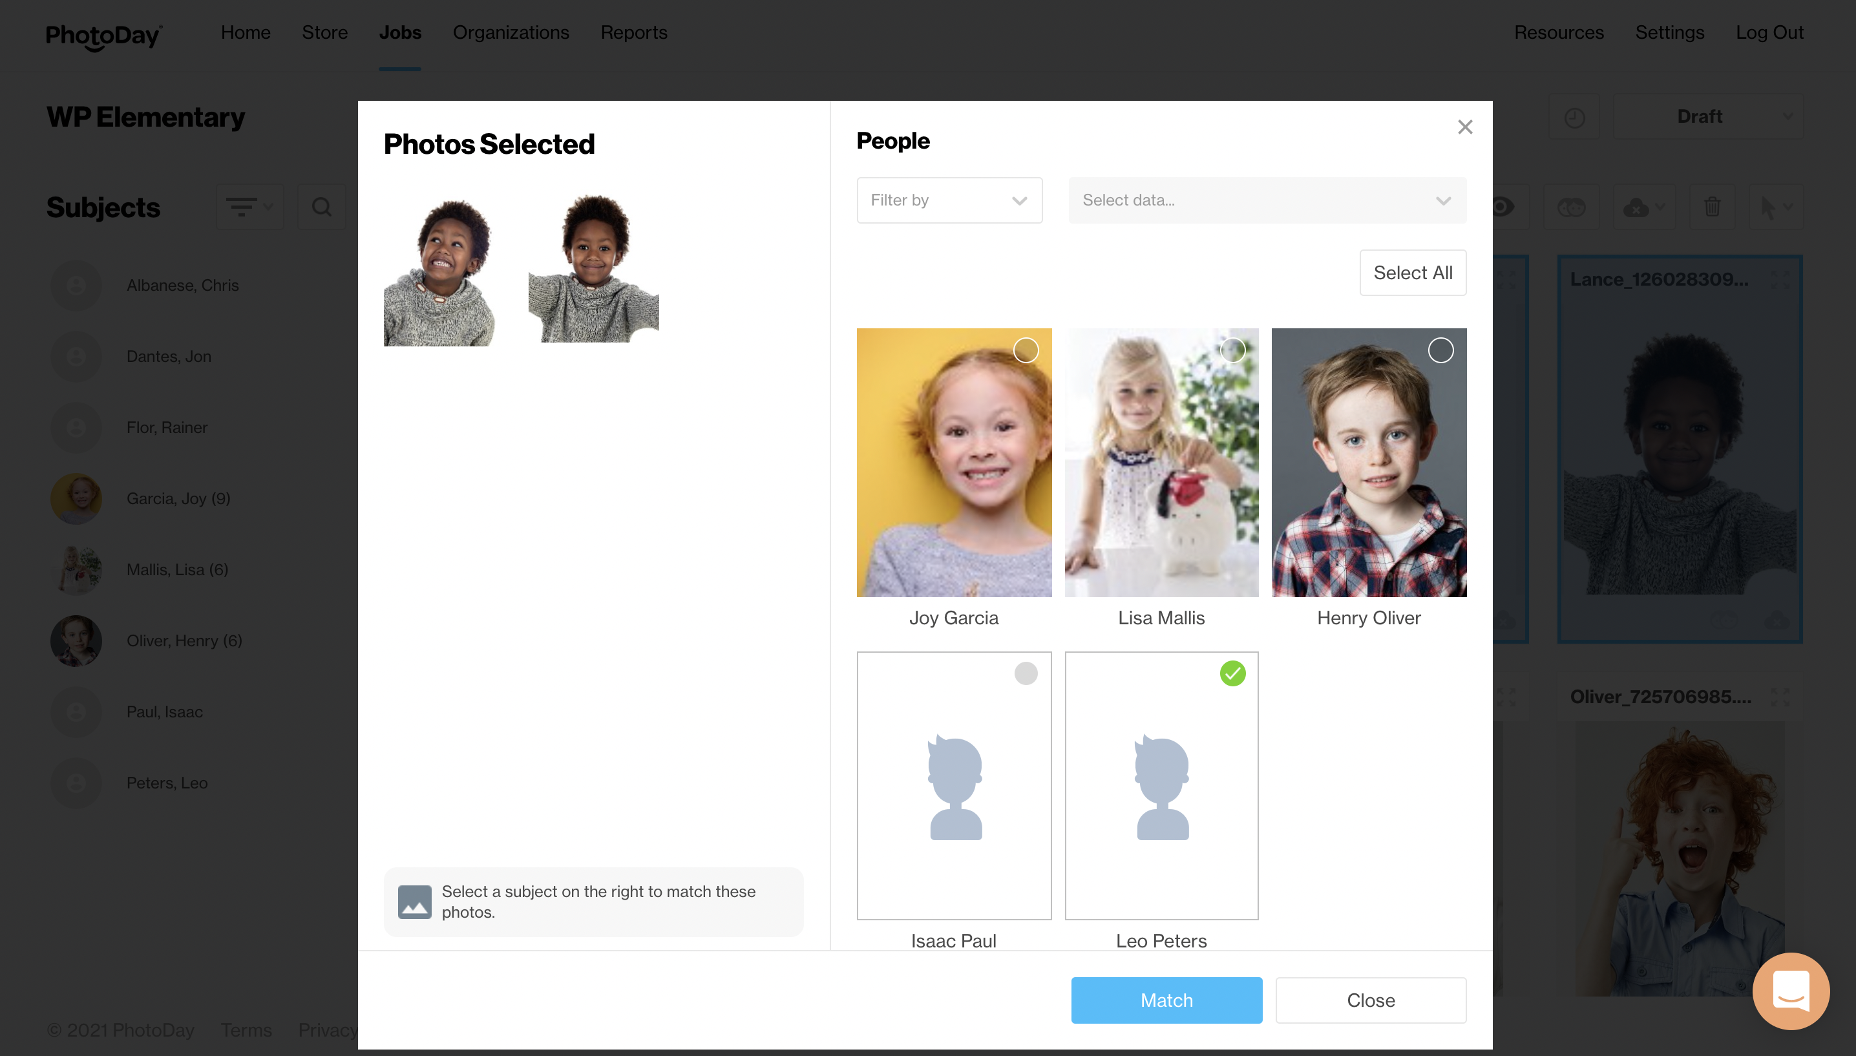This screenshot has height=1056, width=1856.
Task: Open the subjects sort filter dropdown
Action: (x=249, y=207)
